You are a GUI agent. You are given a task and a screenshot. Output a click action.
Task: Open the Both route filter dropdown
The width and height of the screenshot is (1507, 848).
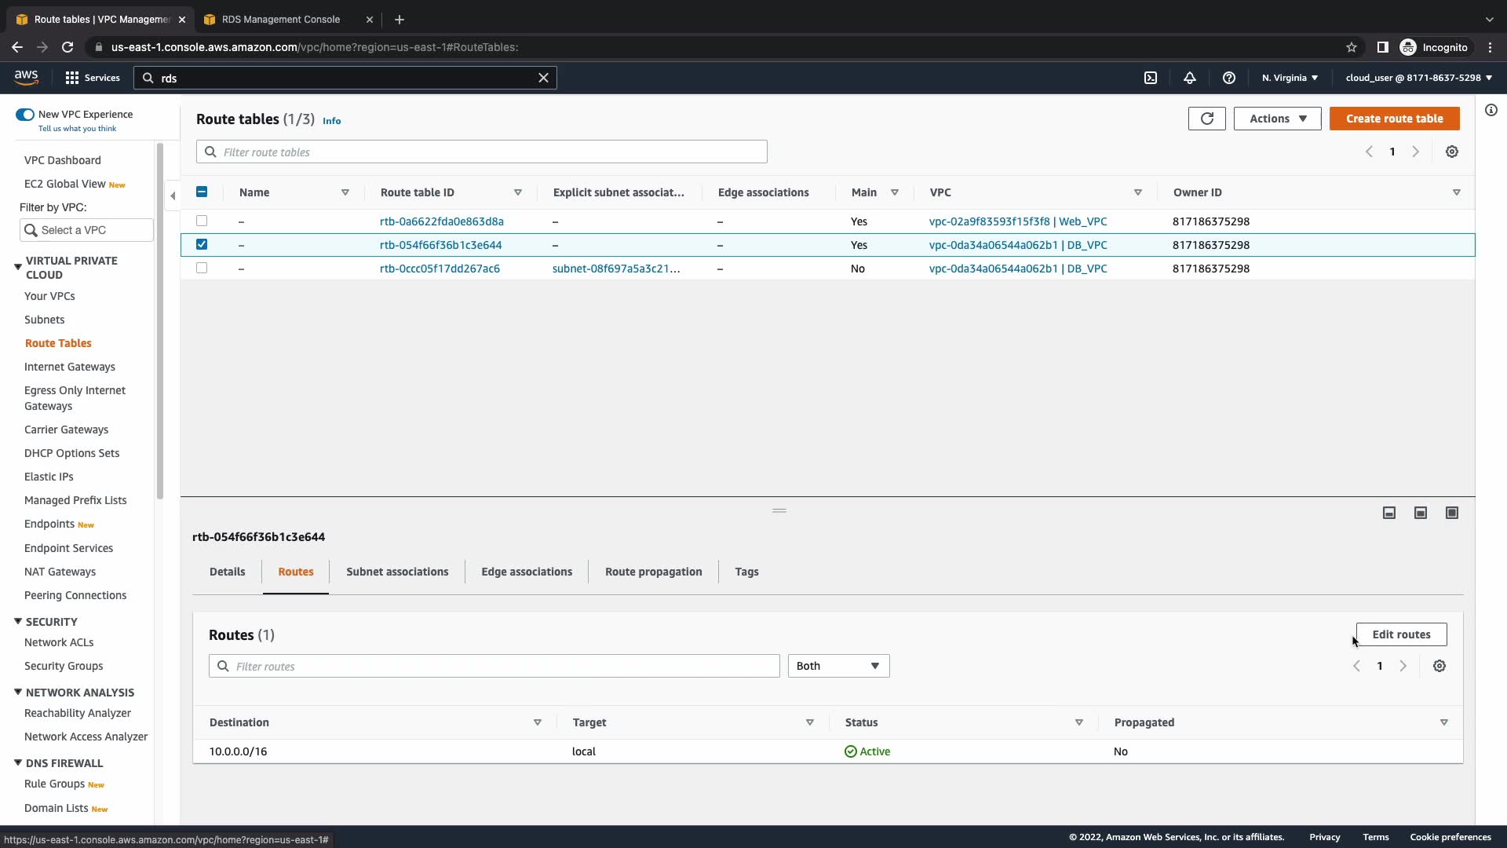tap(838, 666)
